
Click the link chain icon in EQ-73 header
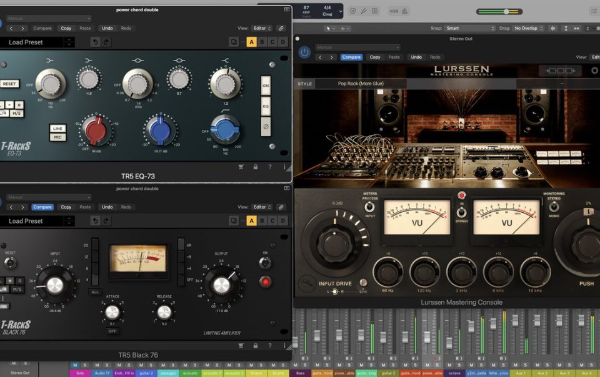(281, 28)
